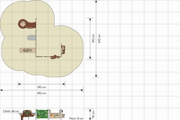Click the brown tower in elevation view

coord(27,115)
